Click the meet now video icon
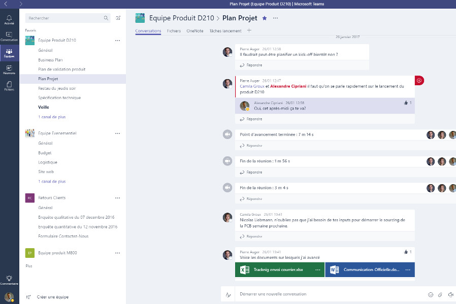Image resolution: width=456 pixels, height=304 pixels. [451, 295]
